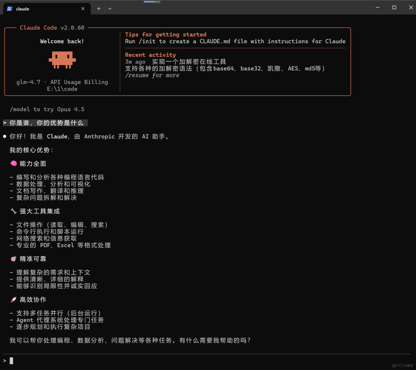The height and width of the screenshot is (370, 416).
Task: Click the brain emoji beside 能力全面
Action: click(13, 163)
